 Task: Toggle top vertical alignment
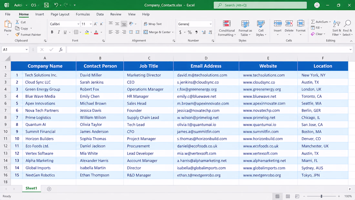pyautogui.click(x=110, y=24)
